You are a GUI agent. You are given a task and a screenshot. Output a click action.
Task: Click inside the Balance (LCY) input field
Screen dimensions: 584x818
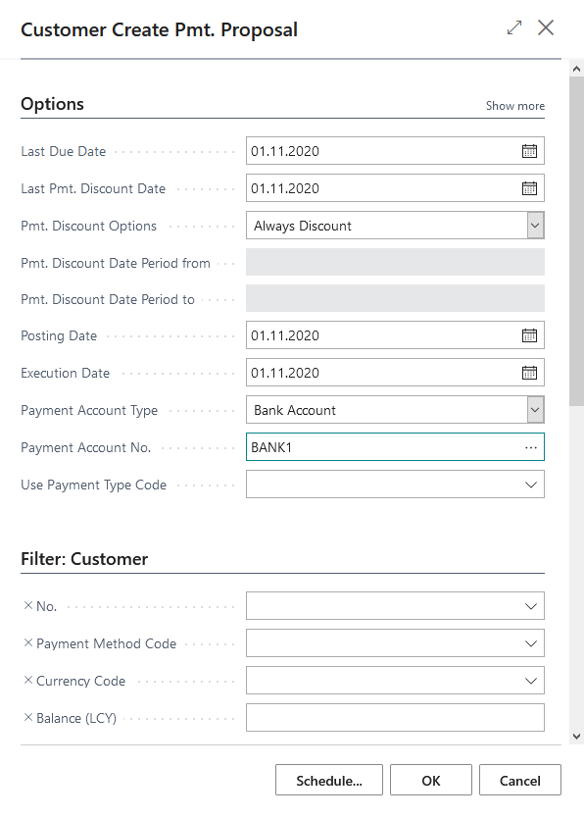pos(392,717)
